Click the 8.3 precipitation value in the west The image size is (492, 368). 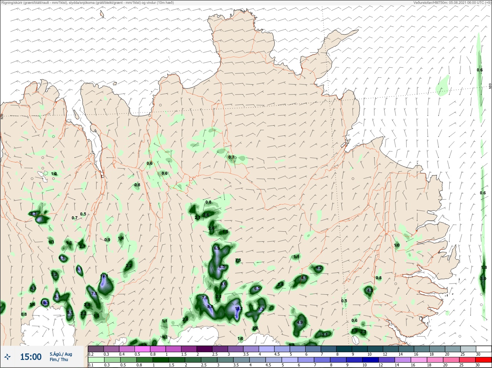click(33, 214)
